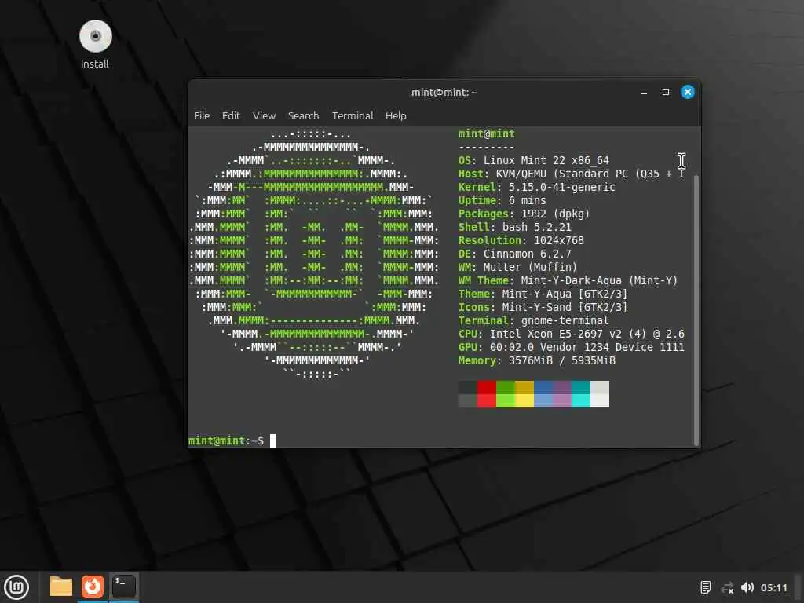Click the green mint@mint header text
The height and width of the screenshot is (603, 804).
click(x=487, y=133)
